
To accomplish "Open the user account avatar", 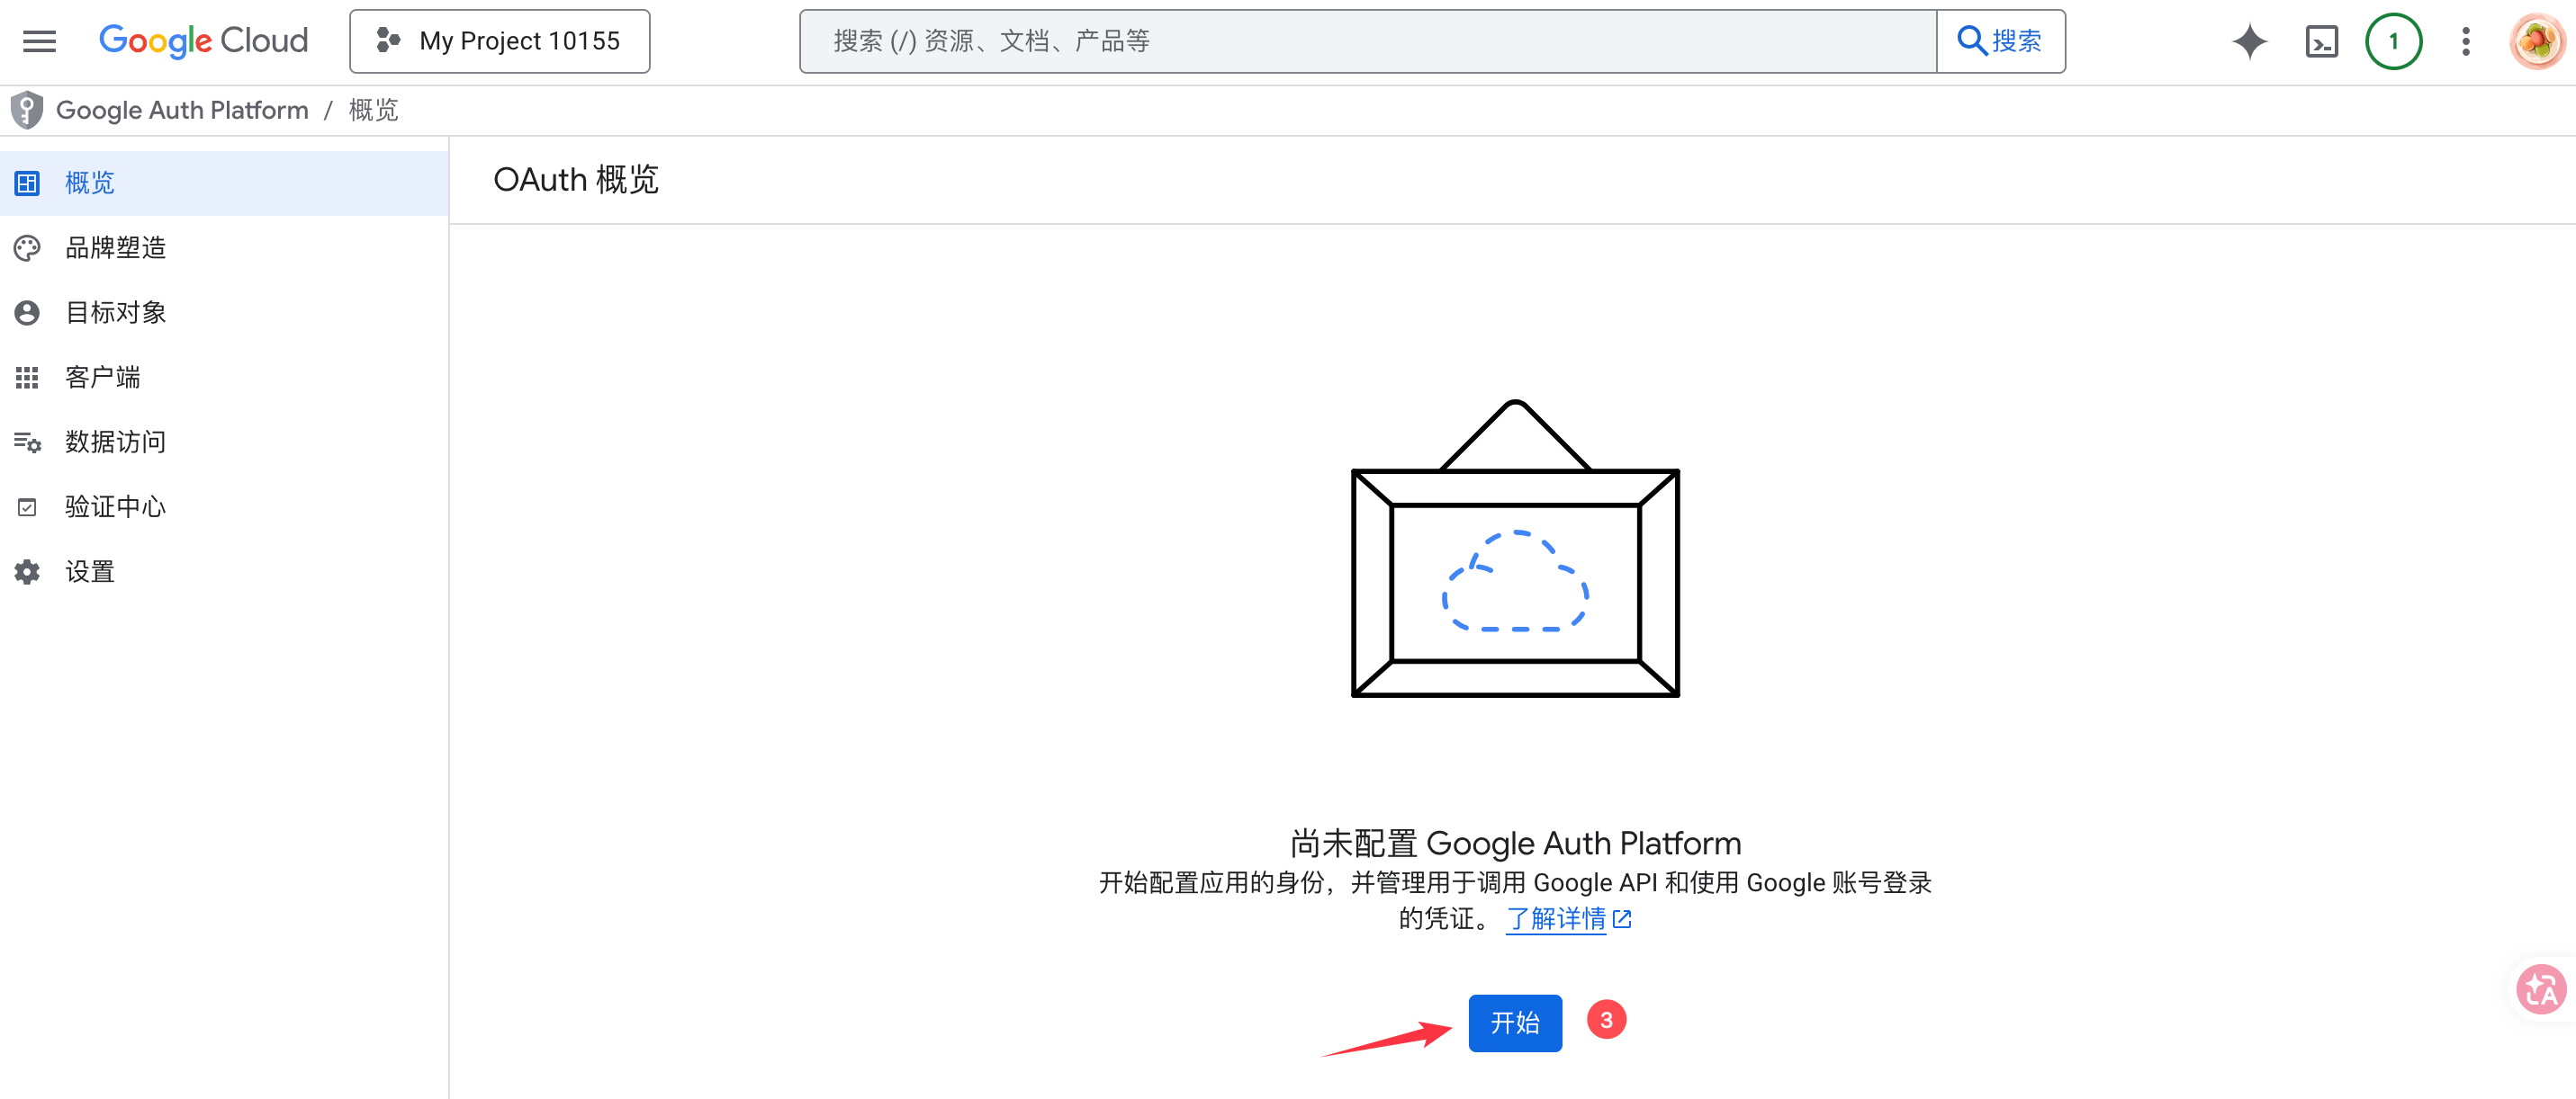I will (2538, 41).
